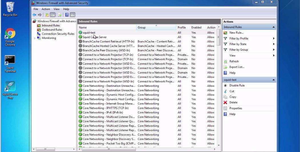300x152 pixels.
Task: Click grey status icon of BranchCache Content Retrieval
Action: [80, 42]
